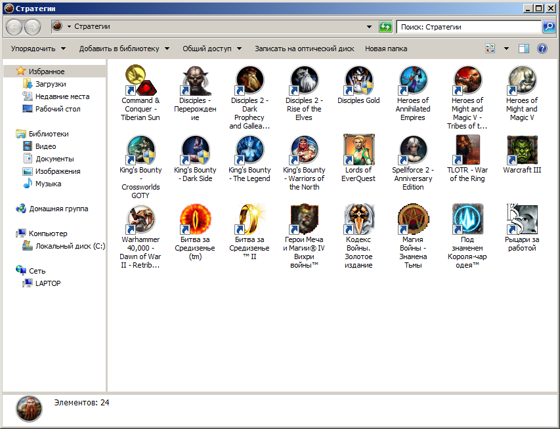Image resolution: width=560 pixels, height=429 pixels.
Task: Open the Видео library
Action: click(x=46, y=146)
